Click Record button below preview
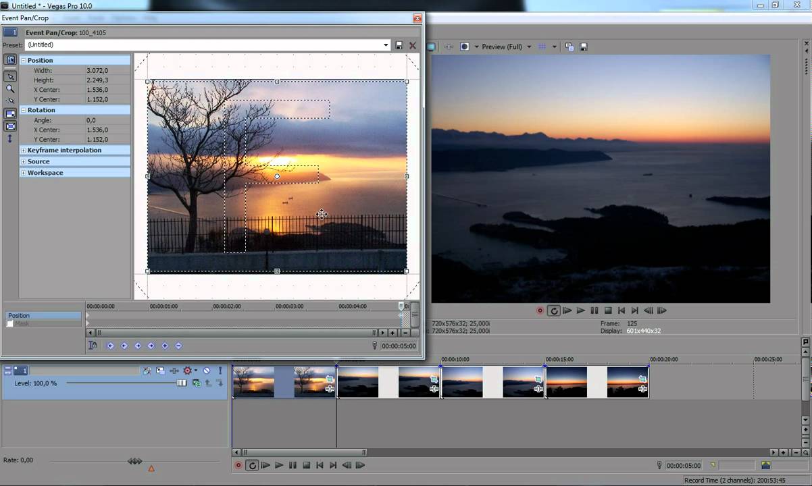812x486 pixels. [540, 310]
